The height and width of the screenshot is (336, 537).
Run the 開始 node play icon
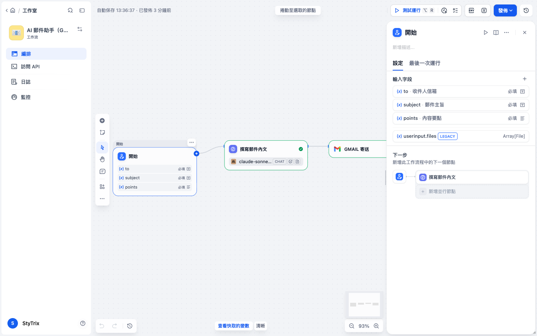tap(486, 32)
